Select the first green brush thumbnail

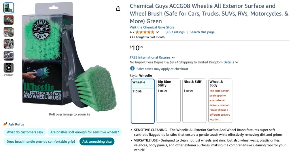click(x=9, y=8)
